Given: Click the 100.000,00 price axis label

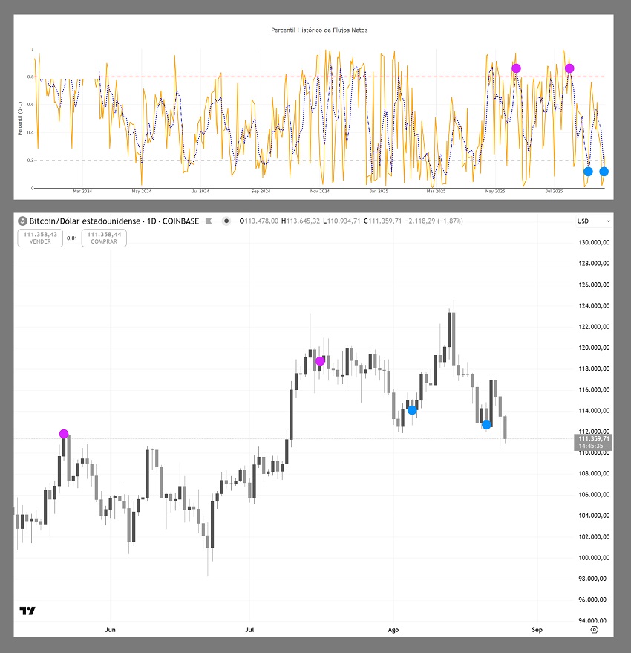Looking at the screenshot, I should [594, 558].
